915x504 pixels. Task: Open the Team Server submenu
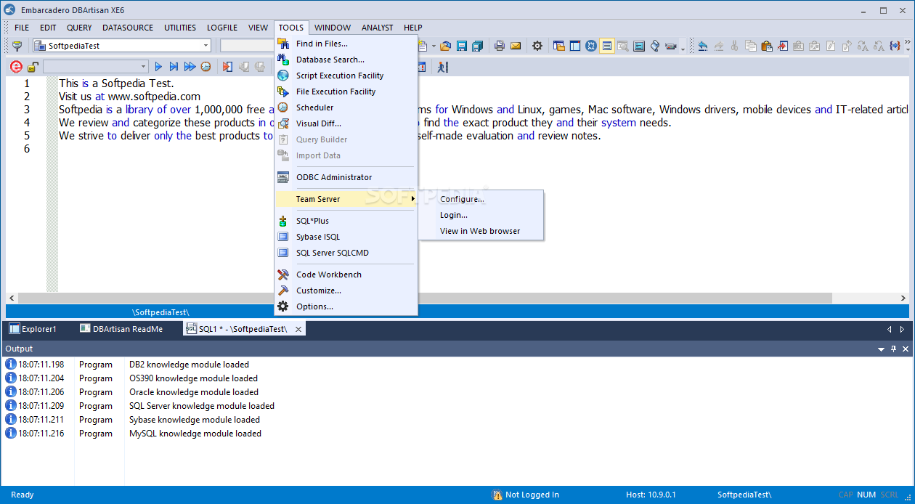(x=346, y=199)
